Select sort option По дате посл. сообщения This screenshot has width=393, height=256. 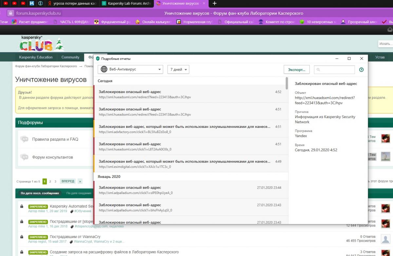click(x=40, y=193)
